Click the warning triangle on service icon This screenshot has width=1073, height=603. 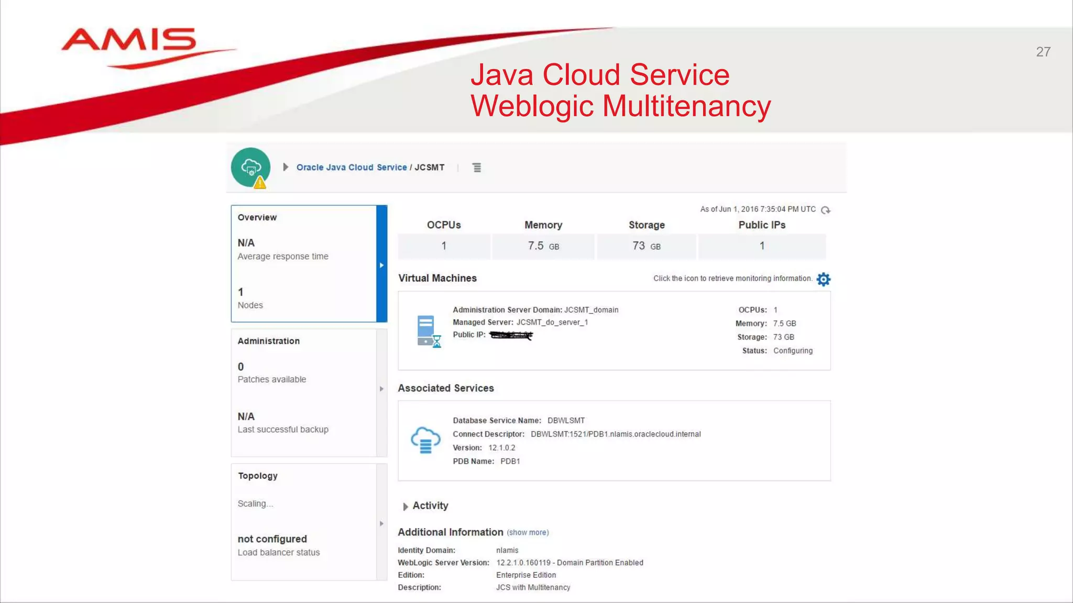click(x=260, y=183)
